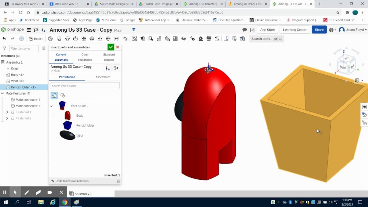
Task: Select the Rack and pinion relation tool
Action: 201,39
